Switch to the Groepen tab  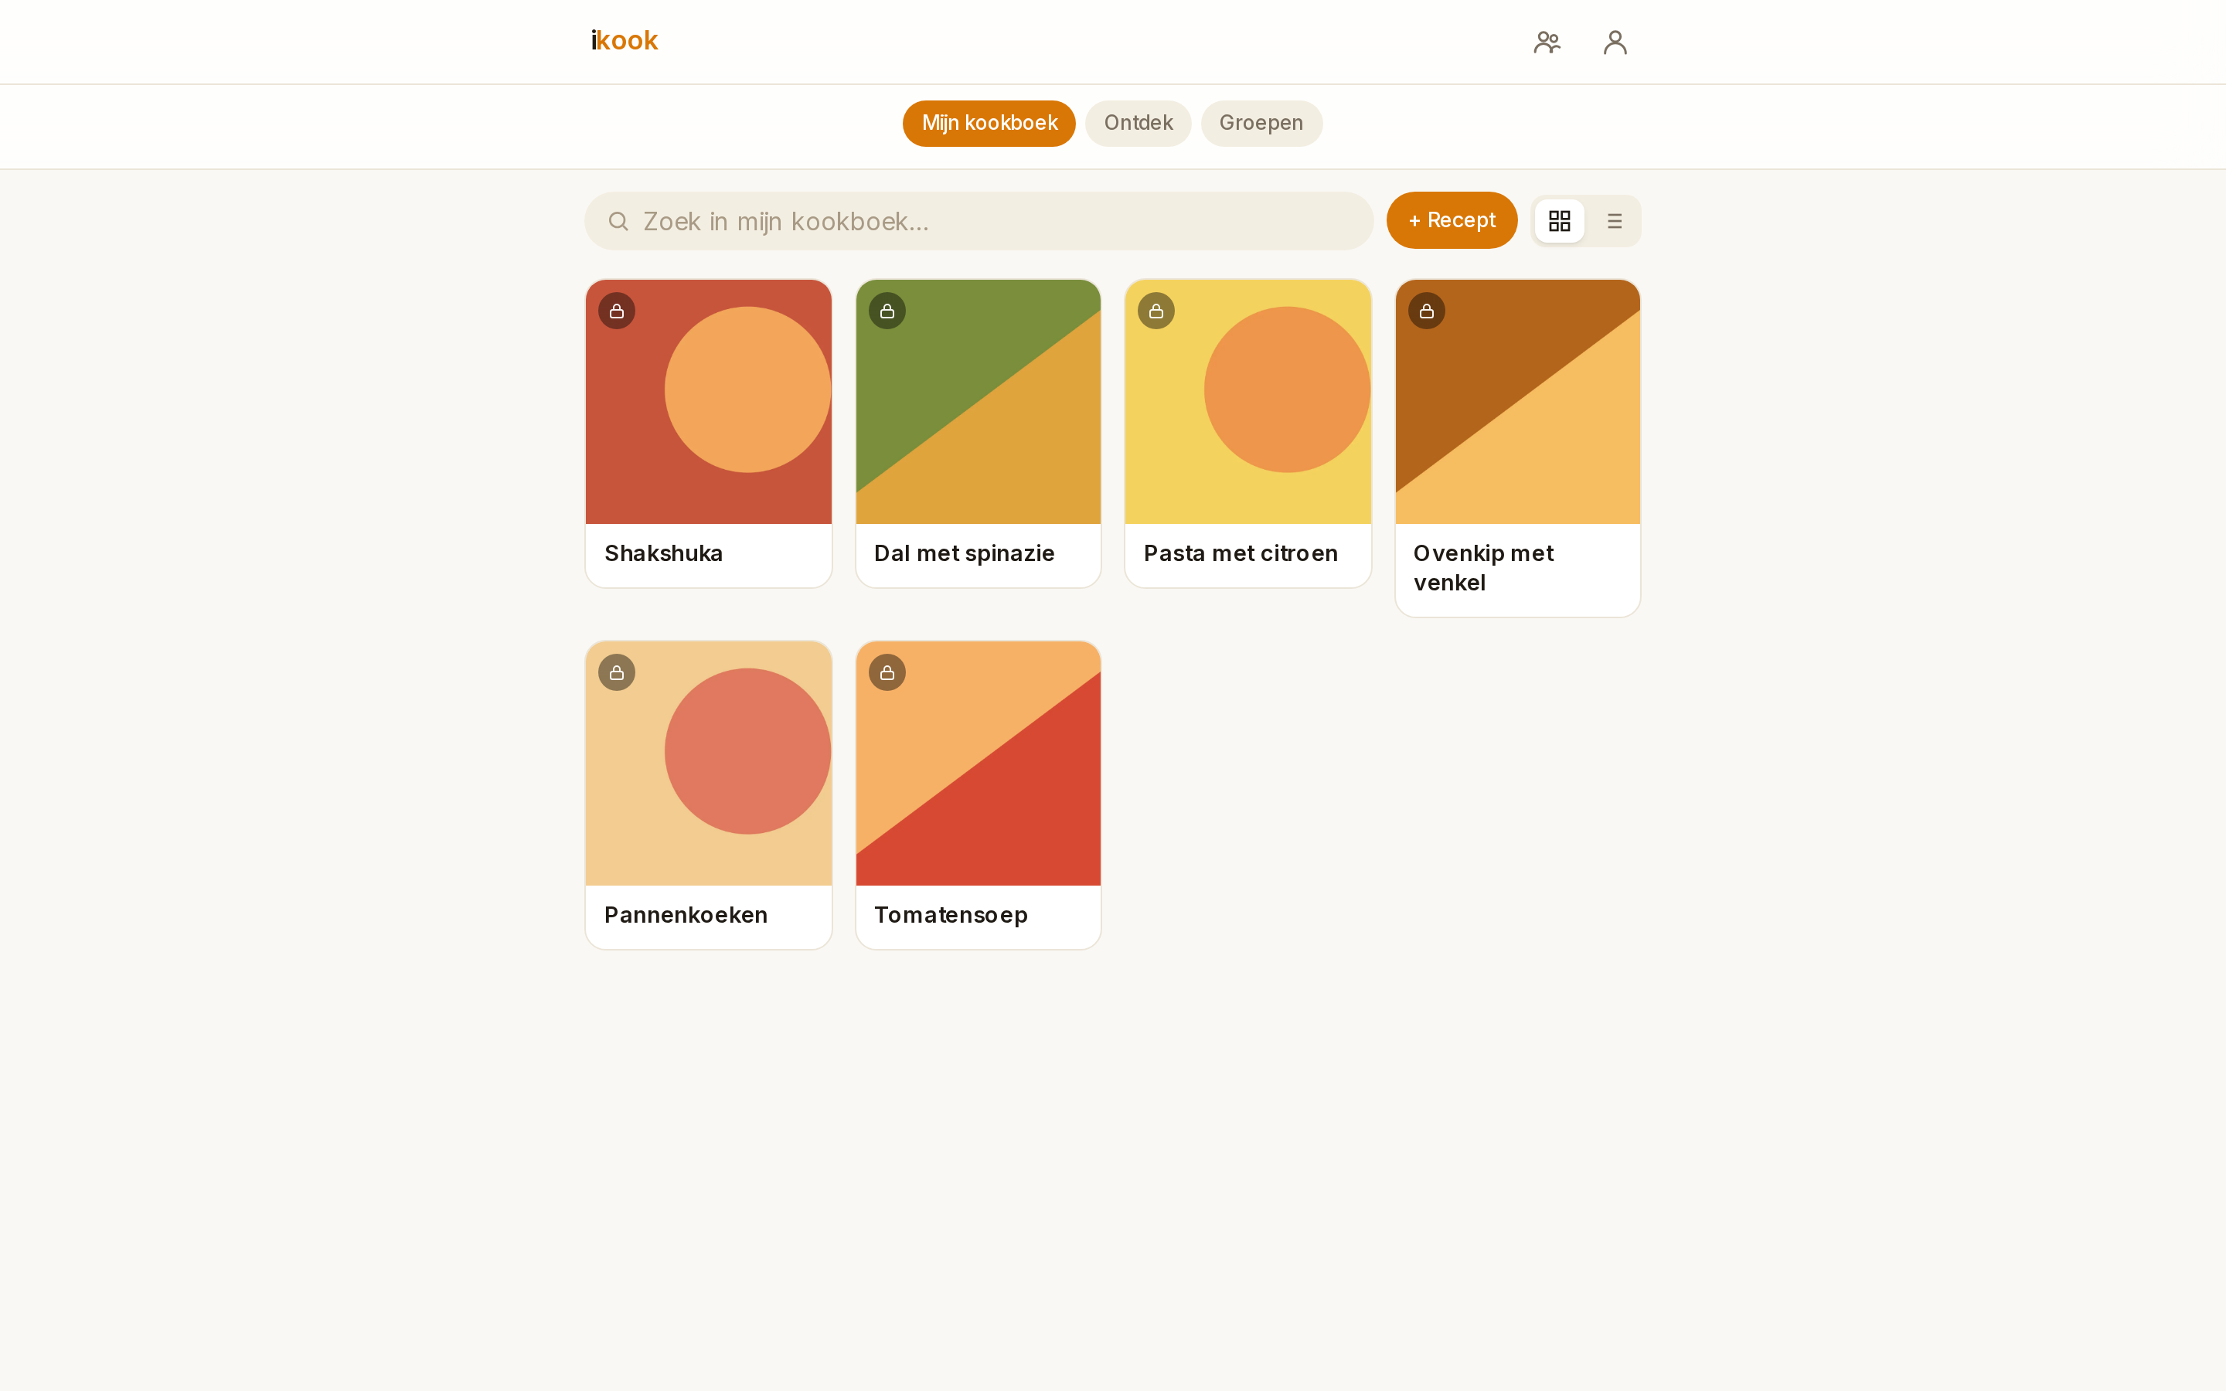click(1261, 124)
